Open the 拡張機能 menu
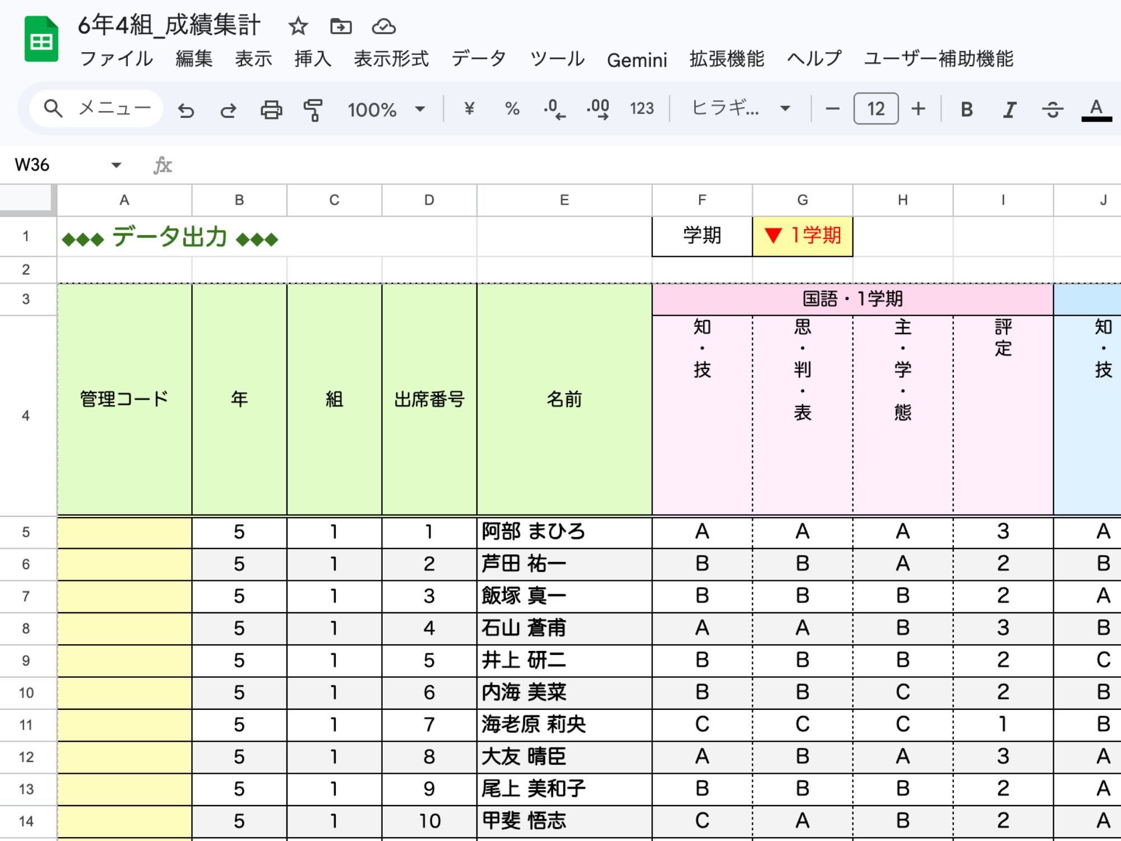Screen dimensions: 1121x841 [726, 59]
